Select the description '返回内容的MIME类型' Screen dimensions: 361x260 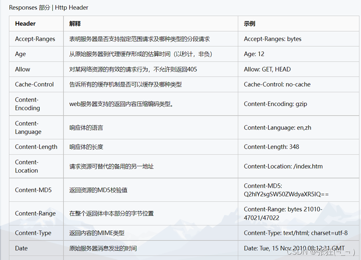tap(97, 233)
